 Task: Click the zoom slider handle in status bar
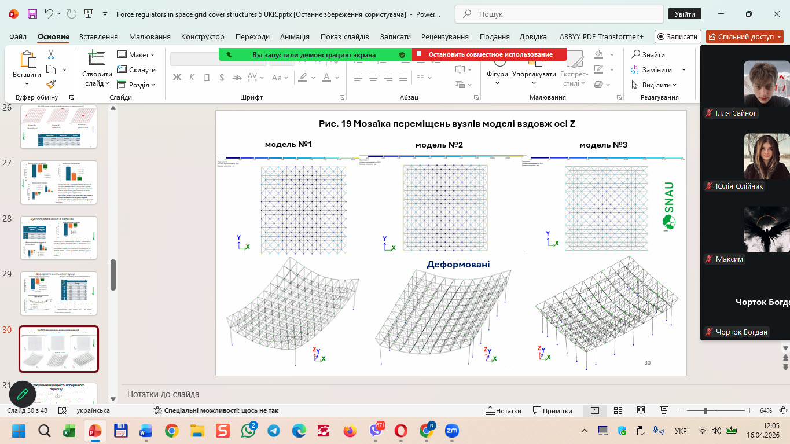(x=704, y=410)
